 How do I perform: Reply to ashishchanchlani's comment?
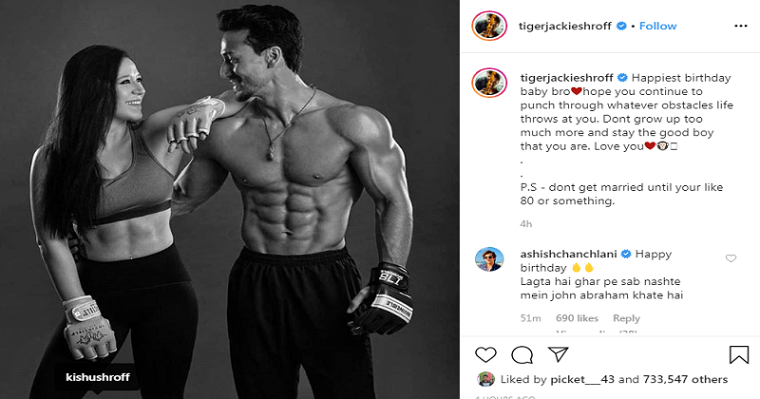click(626, 318)
